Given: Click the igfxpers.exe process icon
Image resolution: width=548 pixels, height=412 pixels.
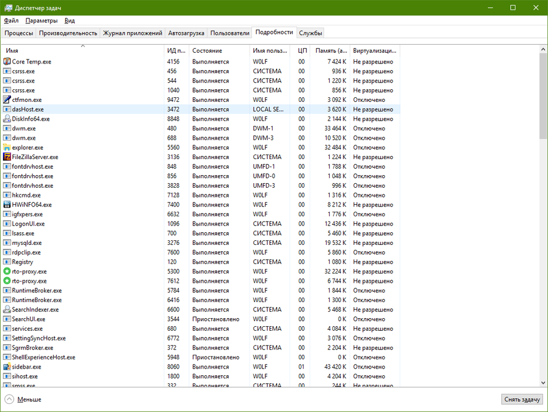Looking at the screenshot, I should (x=7, y=214).
